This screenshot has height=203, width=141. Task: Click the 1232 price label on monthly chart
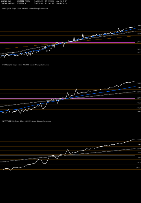138,153
